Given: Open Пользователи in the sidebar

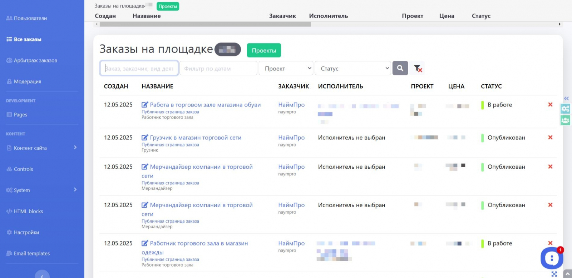Looking at the screenshot, I should [x=26, y=18].
